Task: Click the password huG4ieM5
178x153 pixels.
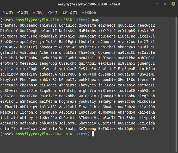Action: [146, 74]
